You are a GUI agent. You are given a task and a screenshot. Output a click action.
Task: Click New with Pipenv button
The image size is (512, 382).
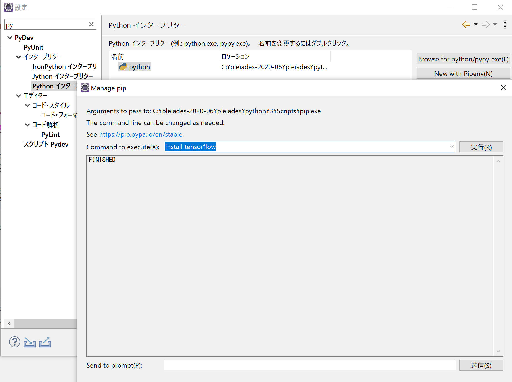(x=463, y=73)
